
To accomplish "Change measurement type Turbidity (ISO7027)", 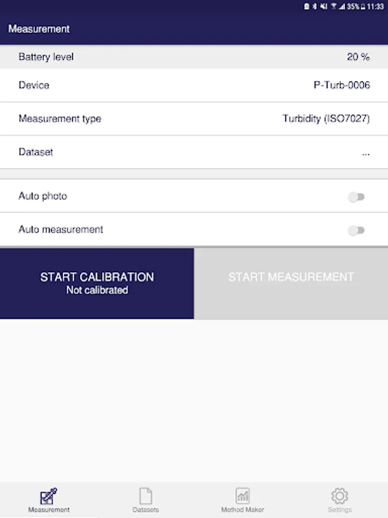I will (326, 119).
